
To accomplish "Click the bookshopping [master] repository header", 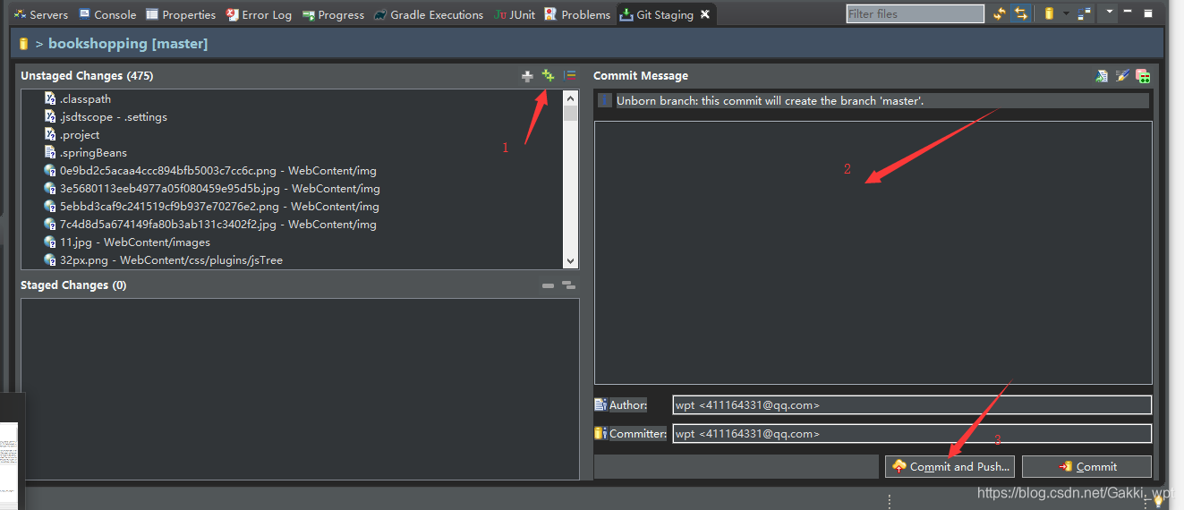I will click(x=128, y=43).
